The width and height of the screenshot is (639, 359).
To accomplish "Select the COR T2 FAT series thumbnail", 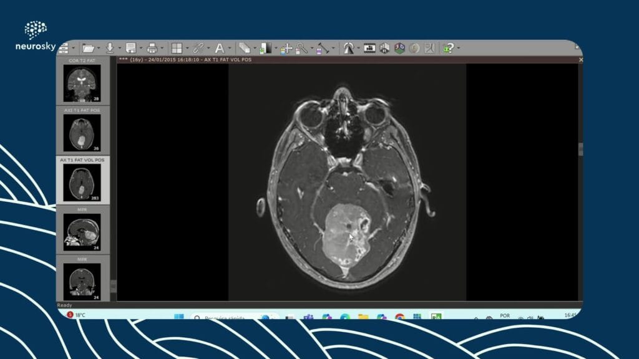I will tap(83, 81).
